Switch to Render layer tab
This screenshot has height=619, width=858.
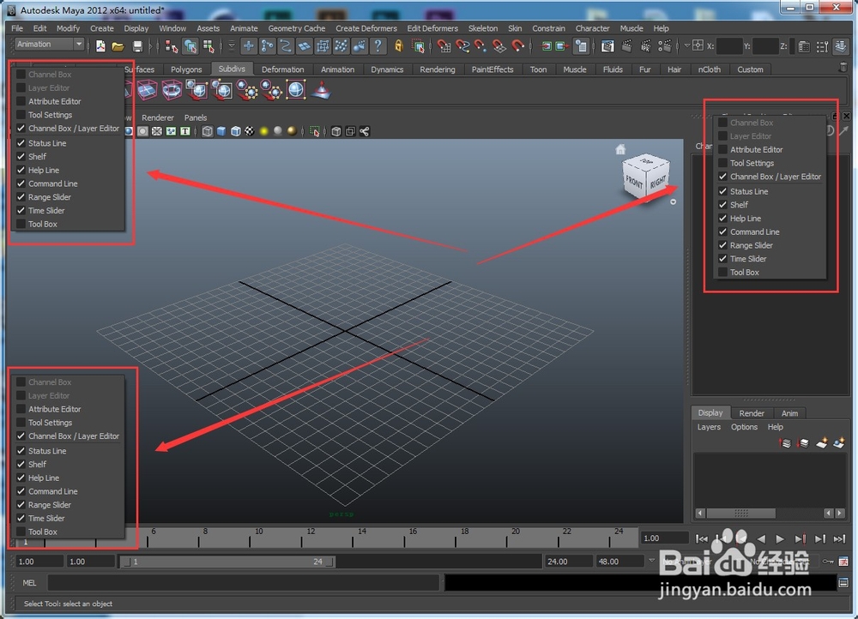pyautogui.click(x=752, y=413)
